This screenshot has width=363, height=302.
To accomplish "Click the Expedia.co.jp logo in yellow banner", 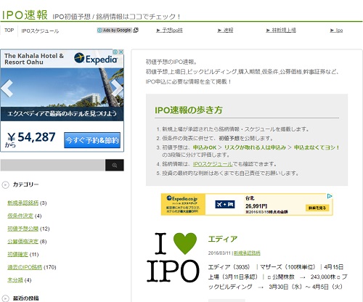I will tap(182, 199).
